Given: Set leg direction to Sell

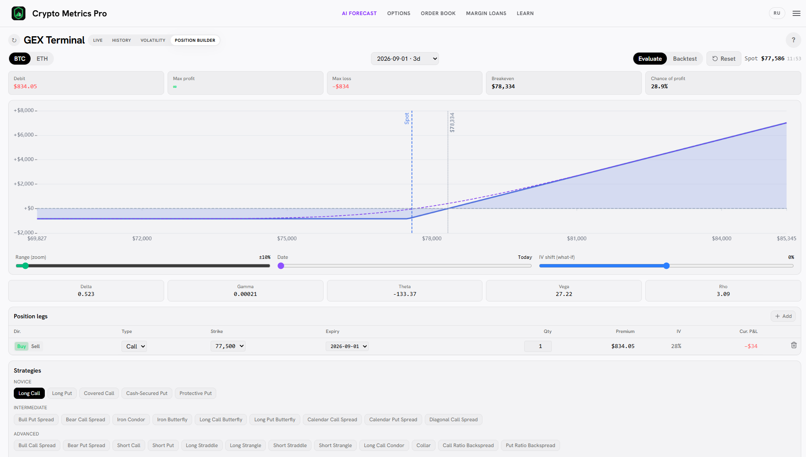Looking at the screenshot, I should 35,346.
